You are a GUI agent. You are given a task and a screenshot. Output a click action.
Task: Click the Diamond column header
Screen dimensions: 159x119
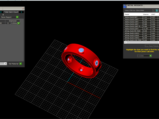click(13, 21)
